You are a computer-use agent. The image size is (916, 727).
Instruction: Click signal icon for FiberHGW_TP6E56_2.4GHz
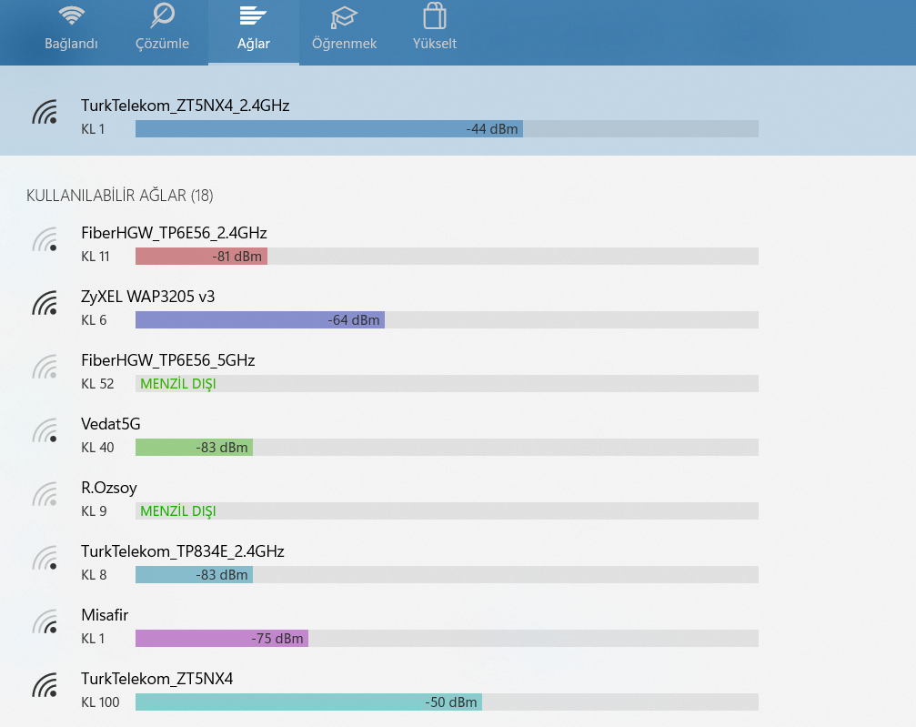[x=45, y=239]
